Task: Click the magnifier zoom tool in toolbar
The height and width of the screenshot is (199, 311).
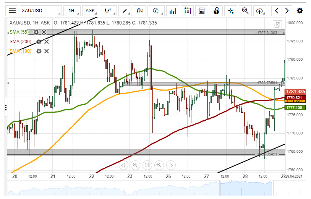Action: click(x=245, y=11)
